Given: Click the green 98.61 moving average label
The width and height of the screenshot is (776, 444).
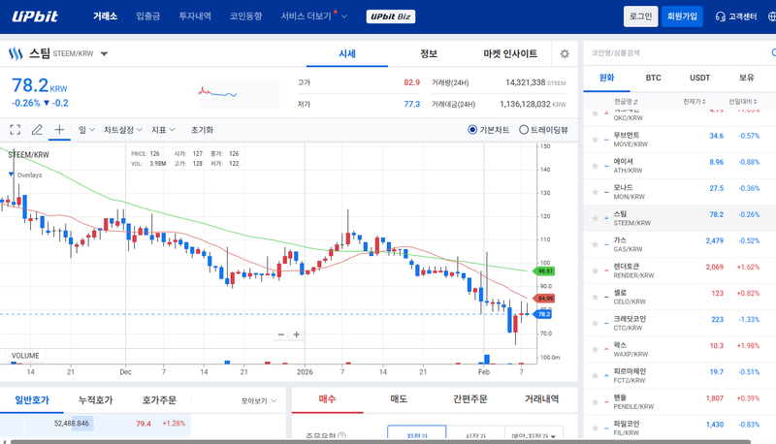Looking at the screenshot, I should pyautogui.click(x=544, y=271).
